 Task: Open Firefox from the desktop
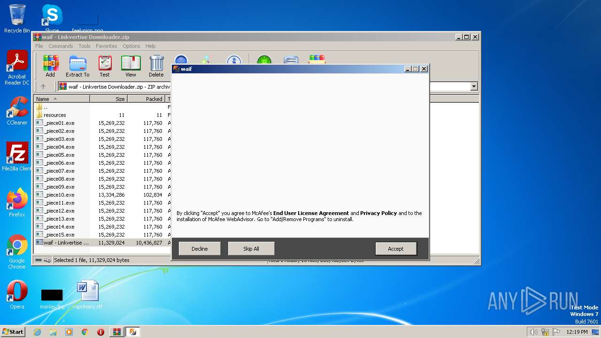pos(17,203)
